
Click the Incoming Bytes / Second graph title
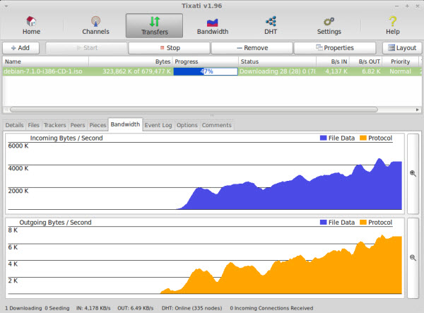66,138
